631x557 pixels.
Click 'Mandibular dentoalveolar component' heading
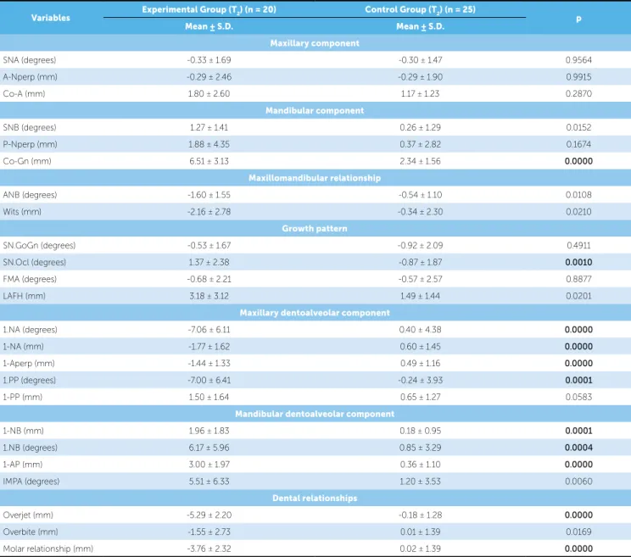(x=315, y=414)
